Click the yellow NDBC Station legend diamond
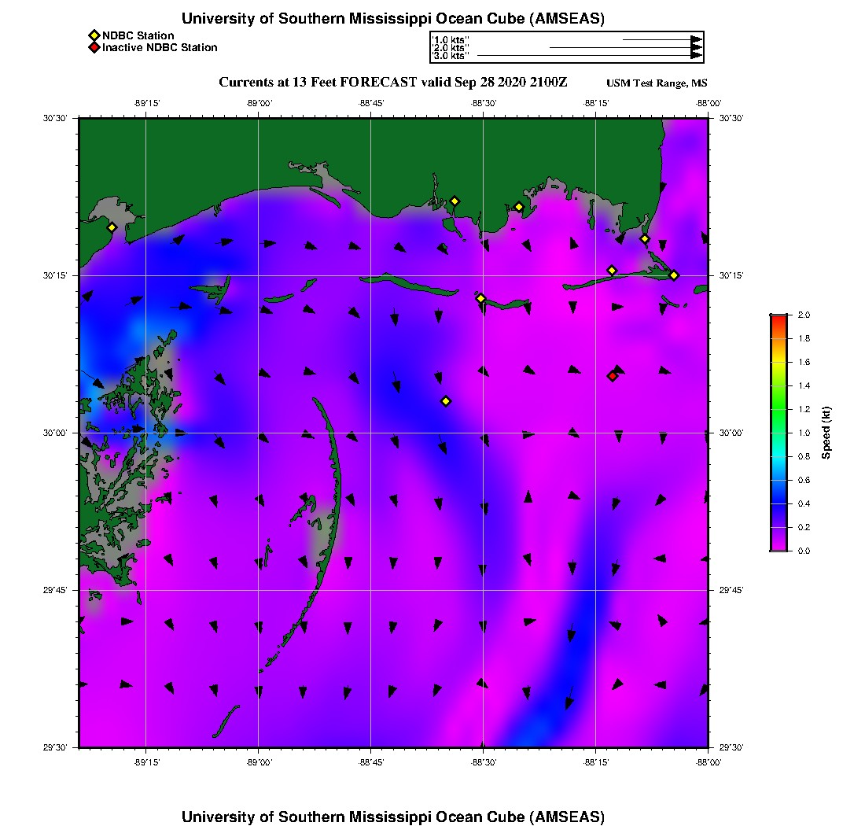 click(94, 35)
